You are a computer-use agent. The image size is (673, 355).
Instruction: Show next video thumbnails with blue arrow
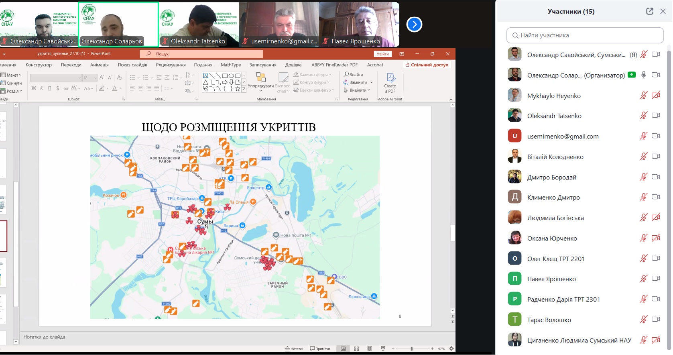(x=414, y=24)
